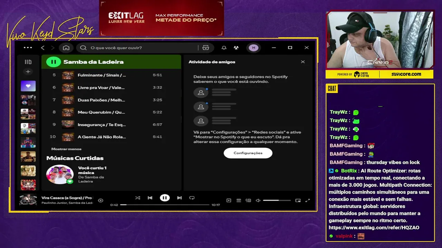Open the liked songs artist thumbnail

tap(60, 174)
